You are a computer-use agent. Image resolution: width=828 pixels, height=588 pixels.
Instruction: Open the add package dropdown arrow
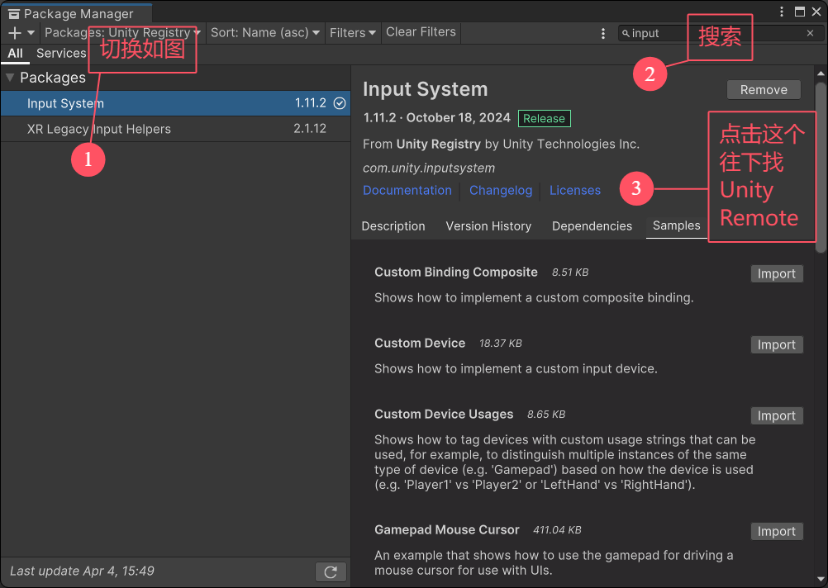coord(31,33)
